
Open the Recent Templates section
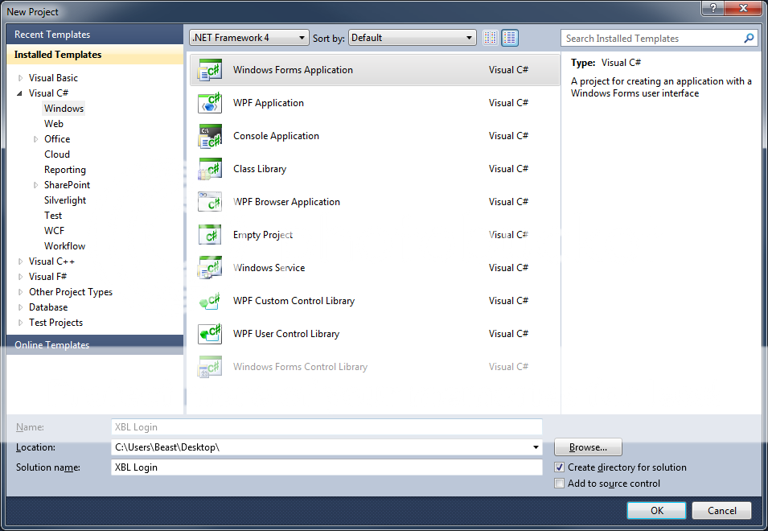coord(52,35)
